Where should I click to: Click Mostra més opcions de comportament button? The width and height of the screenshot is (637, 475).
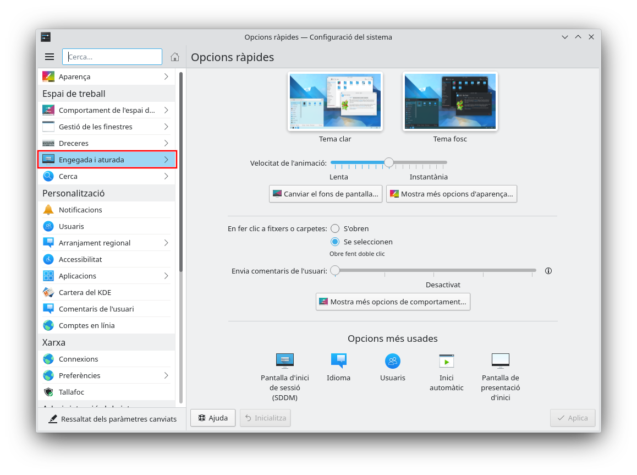point(393,302)
